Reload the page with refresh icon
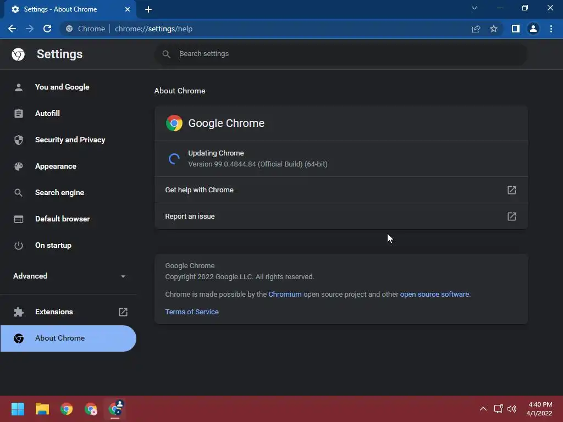The image size is (563, 422). tap(47, 29)
